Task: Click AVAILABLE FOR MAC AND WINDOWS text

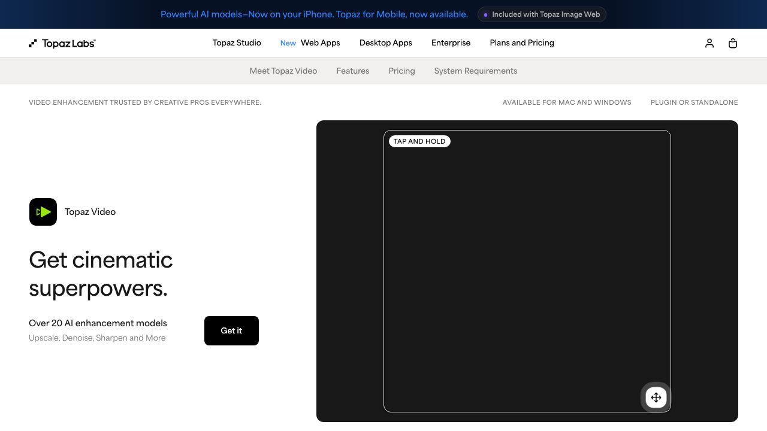Action: click(567, 102)
